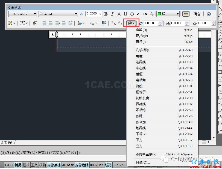This screenshot has height=169, width=222.
Task: Increase oblique angle with up spinner
Action: pyautogui.click(x=160, y=22)
